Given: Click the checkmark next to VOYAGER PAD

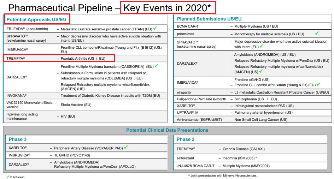Looking at the screenshot, I should (x=126, y=148).
